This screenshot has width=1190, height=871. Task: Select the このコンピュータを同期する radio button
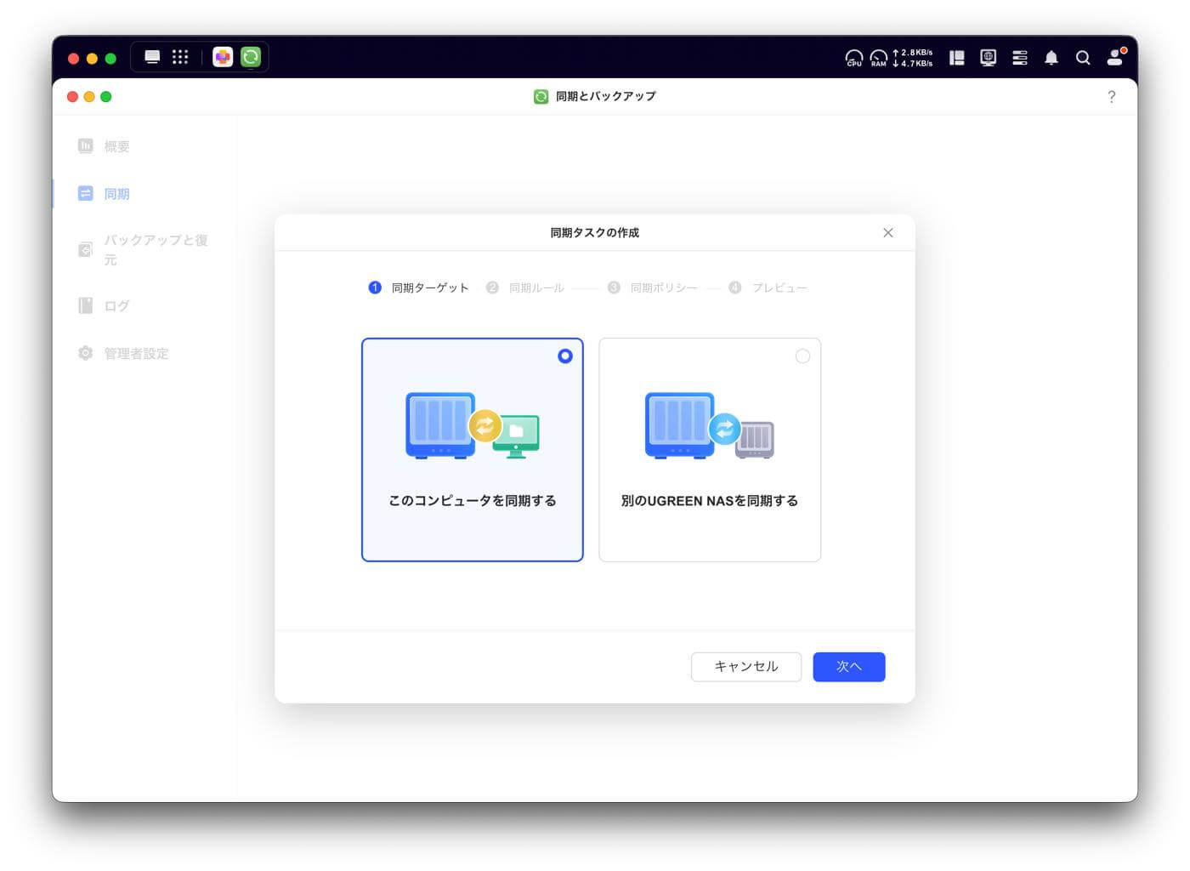pyautogui.click(x=565, y=356)
